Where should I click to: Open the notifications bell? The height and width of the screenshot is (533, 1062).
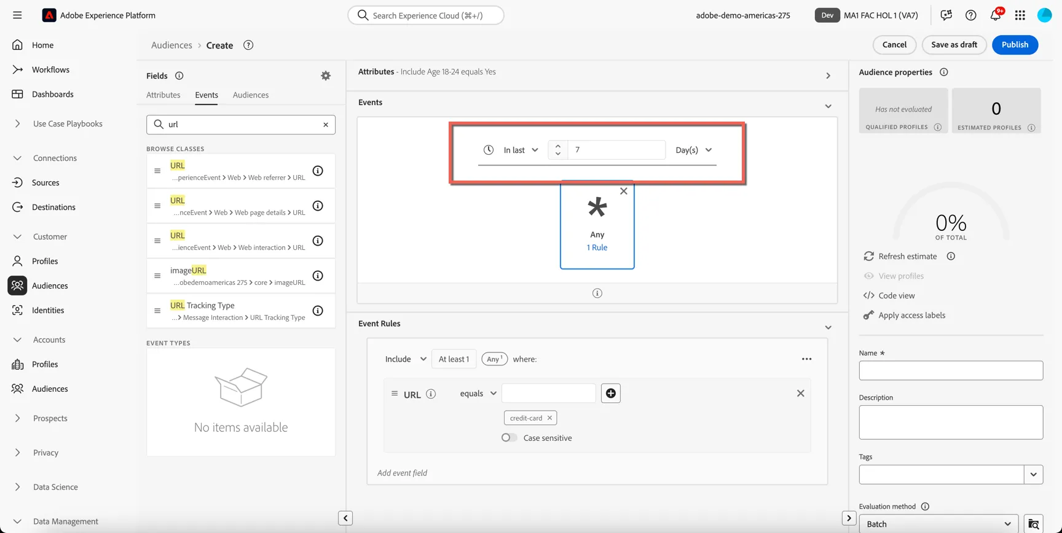click(996, 15)
